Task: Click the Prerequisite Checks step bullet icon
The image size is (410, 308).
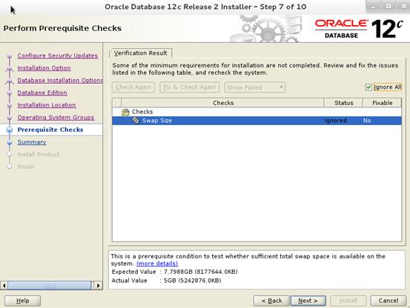Action: [10, 130]
